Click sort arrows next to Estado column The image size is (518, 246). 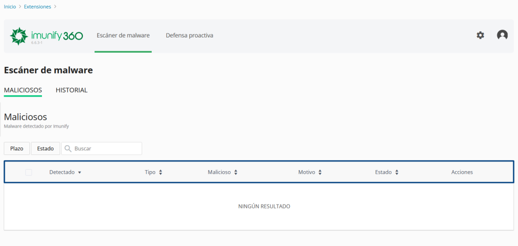[x=397, y=173]
